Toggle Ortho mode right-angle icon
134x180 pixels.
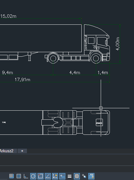26,176
